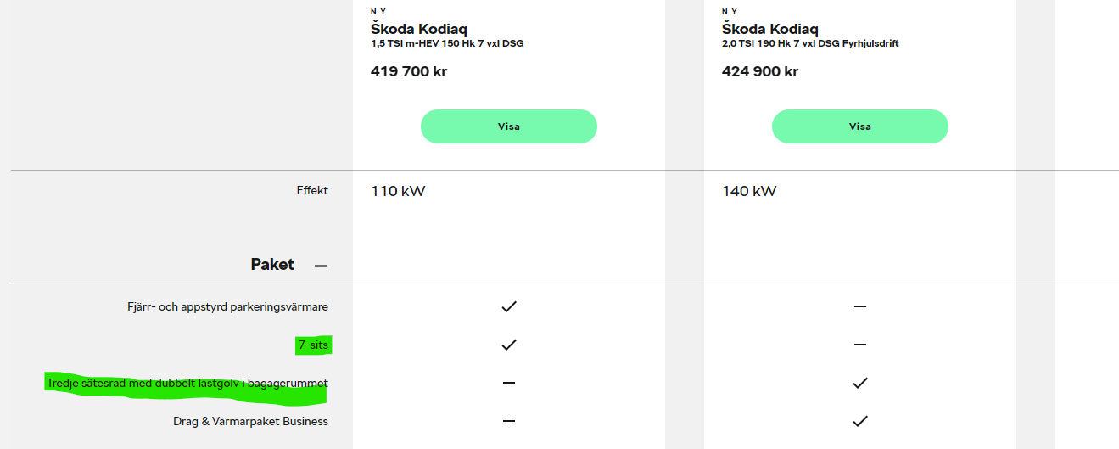Click 7-sits dash in second car column

tap(859, 345)
